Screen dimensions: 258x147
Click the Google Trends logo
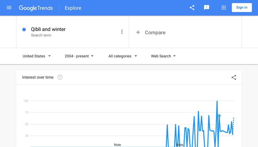coord(36,8)
